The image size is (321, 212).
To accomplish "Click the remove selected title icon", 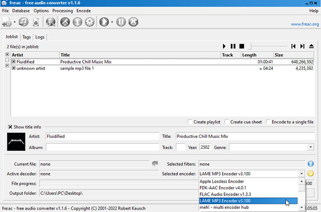I will 36,22.
